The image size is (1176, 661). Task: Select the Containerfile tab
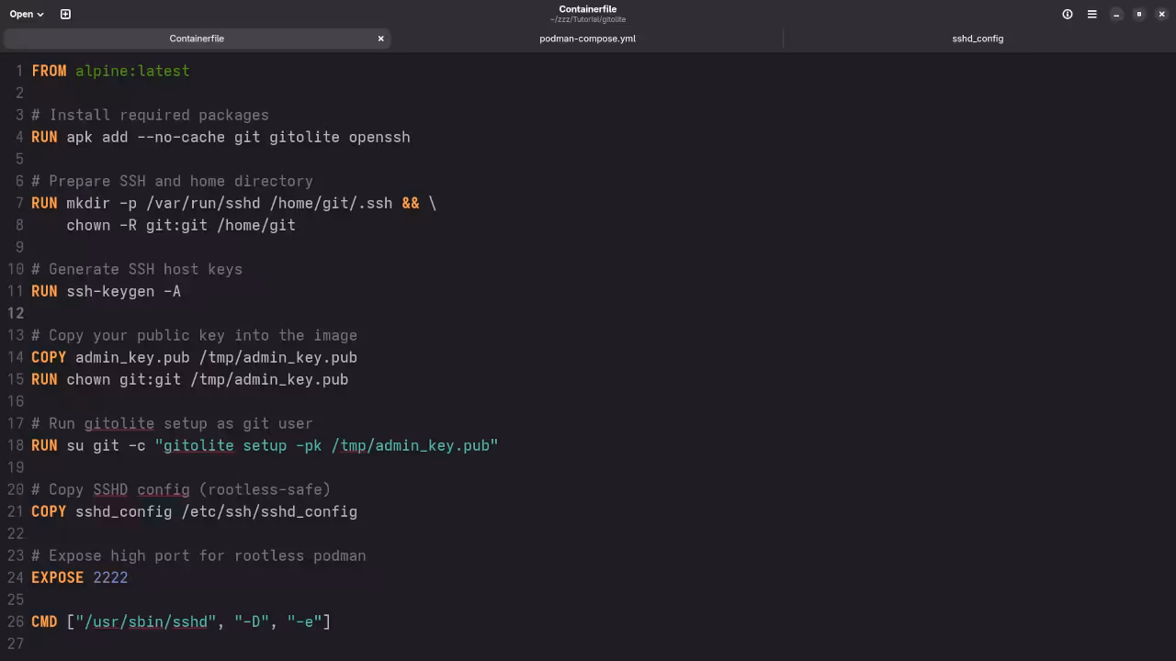197,39
